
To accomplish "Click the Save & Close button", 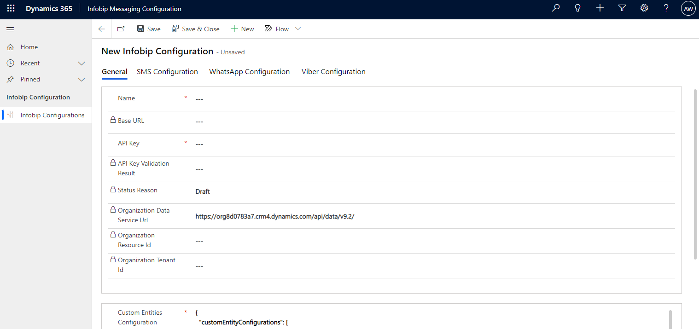I will click(195, 29).
